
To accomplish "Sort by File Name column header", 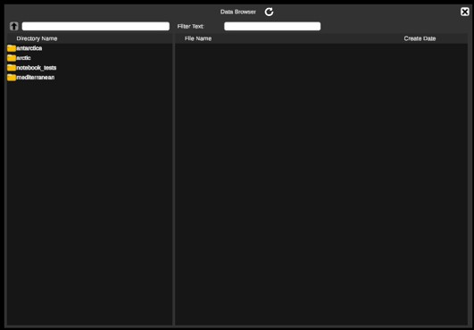I will coord(198,38).
